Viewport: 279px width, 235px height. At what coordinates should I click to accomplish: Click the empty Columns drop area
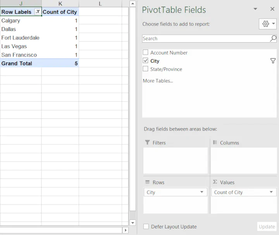(244, 160)
